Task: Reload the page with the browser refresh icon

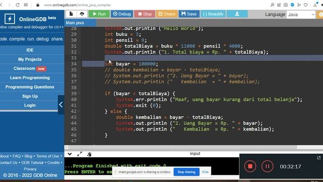Action: (18, 5)
